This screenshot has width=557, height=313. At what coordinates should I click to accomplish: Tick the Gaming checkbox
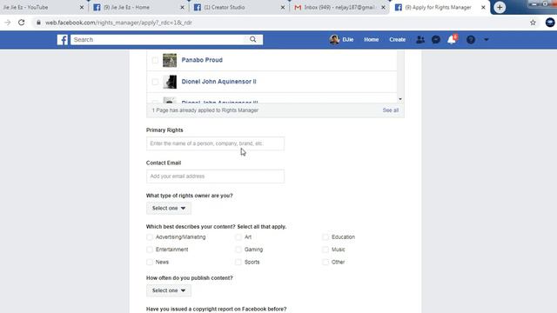pyautogui.click(x=238, y=250)
